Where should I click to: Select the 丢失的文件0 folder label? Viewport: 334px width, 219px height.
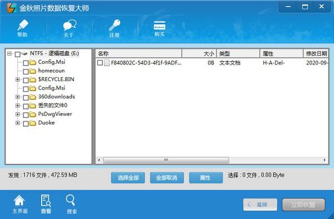coord(53,106)
